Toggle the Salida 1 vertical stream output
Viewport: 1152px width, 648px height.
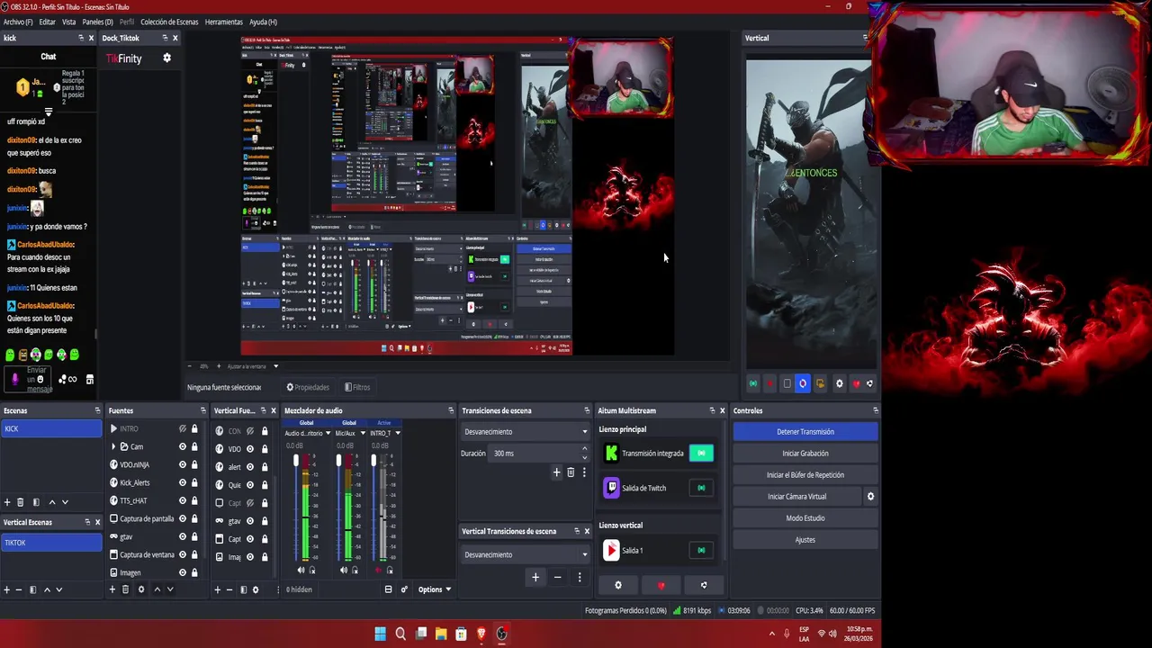point(701,550)
